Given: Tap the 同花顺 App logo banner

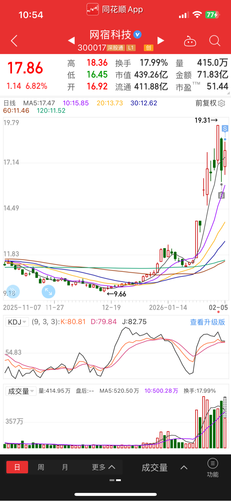Looking at the screenshot, I should [115, 9].
